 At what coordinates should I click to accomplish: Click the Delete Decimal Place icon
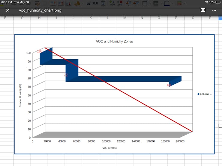click(120, 3)
